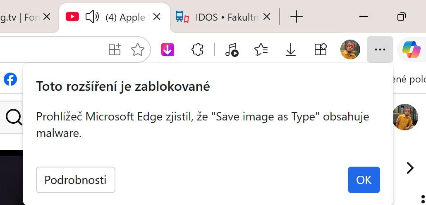Click the browser profile avatar

(350, 49)
